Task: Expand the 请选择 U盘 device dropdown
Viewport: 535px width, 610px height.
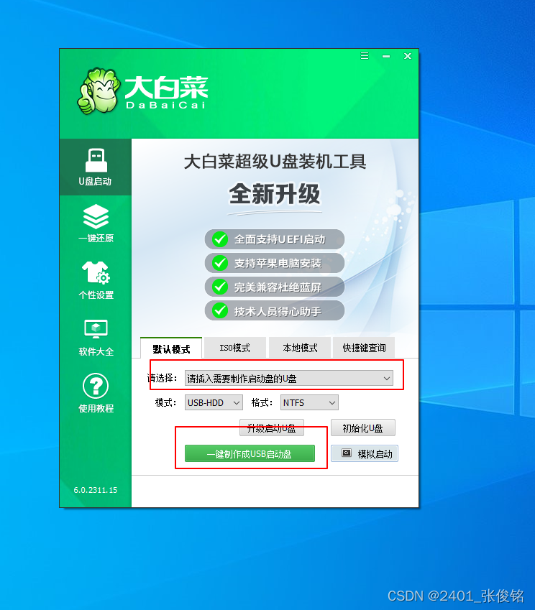Action: [x=288, y=378]
